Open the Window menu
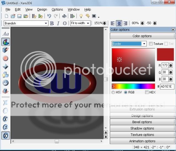Viewport: 176px width, 151px height. 74,10
